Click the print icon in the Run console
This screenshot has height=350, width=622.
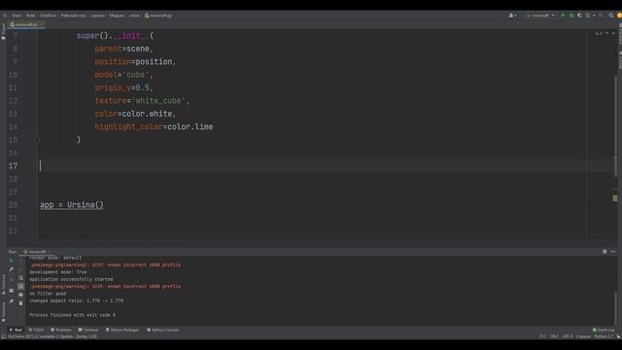[21, 295]
